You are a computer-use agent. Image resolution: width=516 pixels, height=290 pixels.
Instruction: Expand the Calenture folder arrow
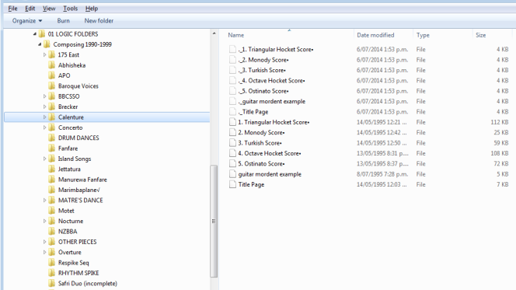[x=44, y=117]
